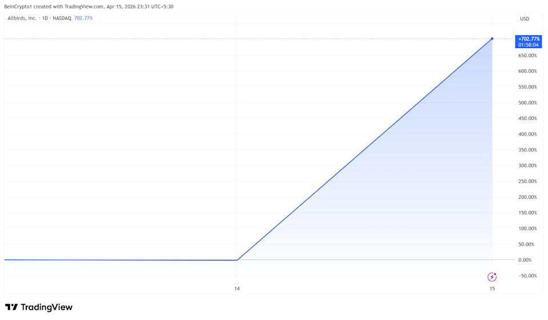This screenshot has width=548, height=320.
Task: Click the -50.00% price scale label
Action: point(527,276)
